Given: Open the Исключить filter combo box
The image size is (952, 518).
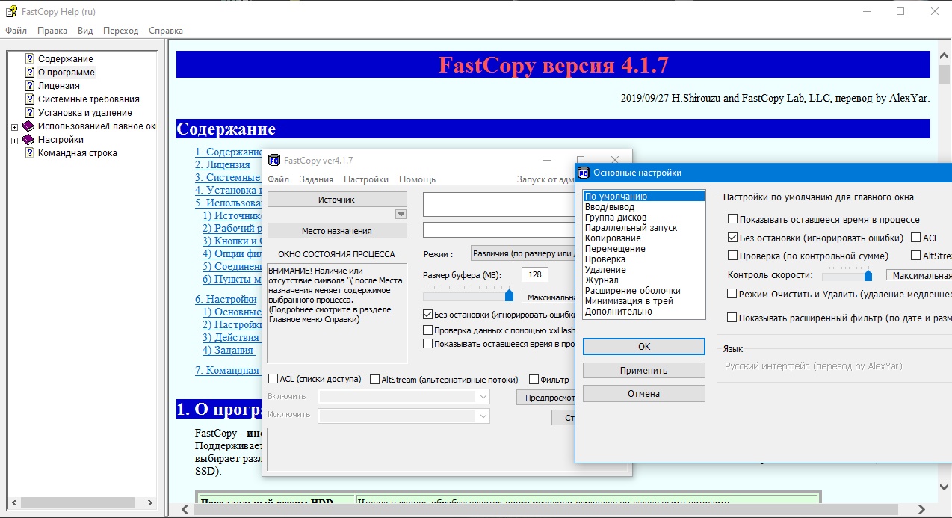Looking at the screenshot, I should pos(404,416).
